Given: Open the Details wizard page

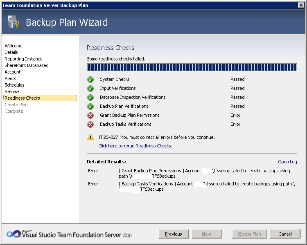Looking at the screenshot, I should tap(11, 52).
